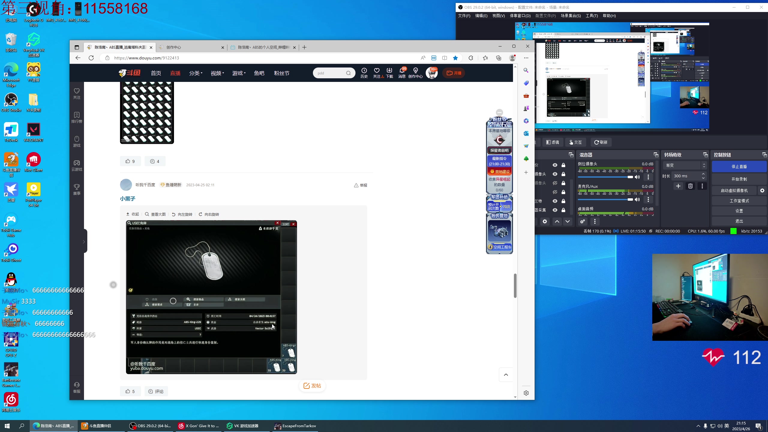
Task: Expand the 视频 dropdown in Douyu nav
Action: coord(217,73)
